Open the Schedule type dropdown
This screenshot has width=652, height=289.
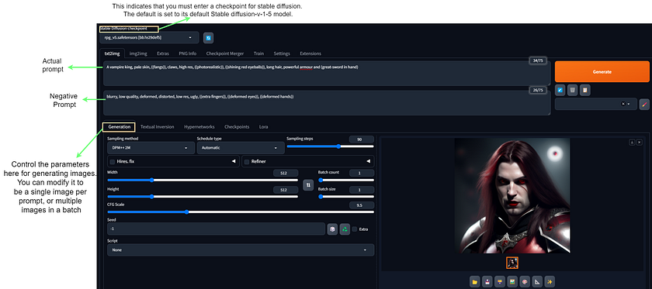pyautogui.click(x=240, y=148)
